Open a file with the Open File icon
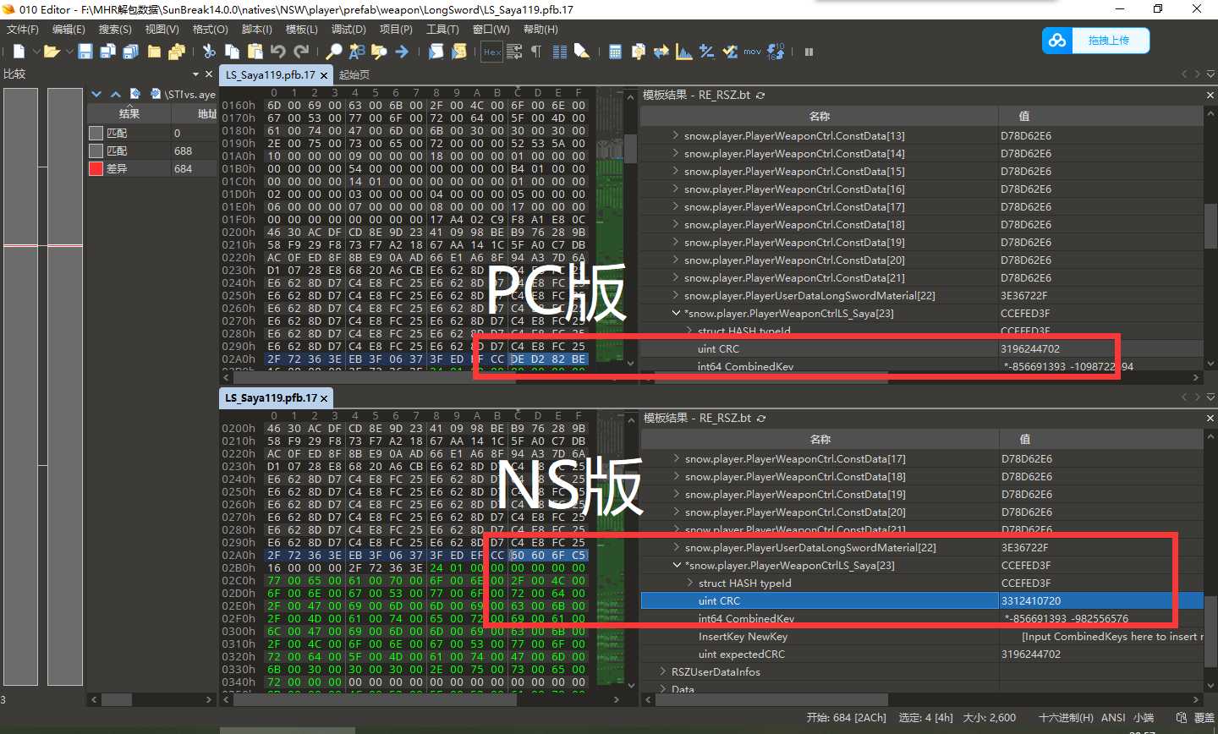The image size is (1218, 734). pos(51,52)
